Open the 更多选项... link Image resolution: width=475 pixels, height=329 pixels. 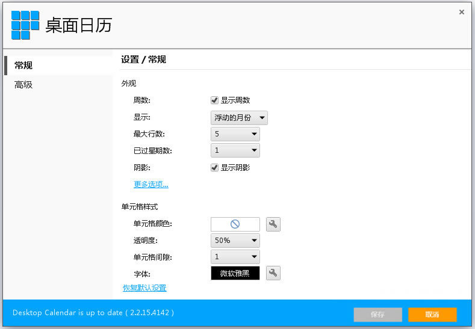tap(151, 185)
